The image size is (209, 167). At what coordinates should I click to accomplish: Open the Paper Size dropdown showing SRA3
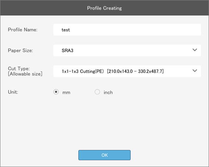[x=127, y=50]
